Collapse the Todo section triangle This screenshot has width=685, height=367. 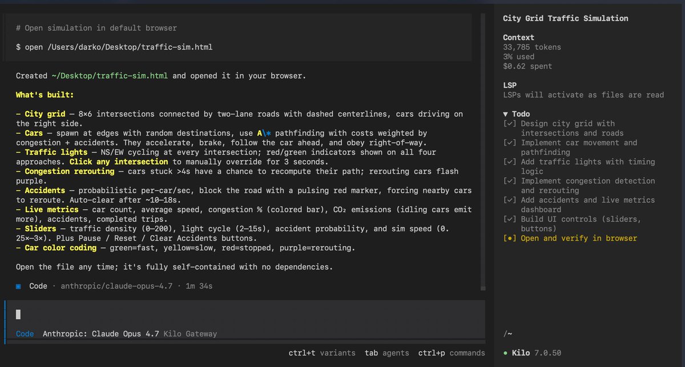506,114
